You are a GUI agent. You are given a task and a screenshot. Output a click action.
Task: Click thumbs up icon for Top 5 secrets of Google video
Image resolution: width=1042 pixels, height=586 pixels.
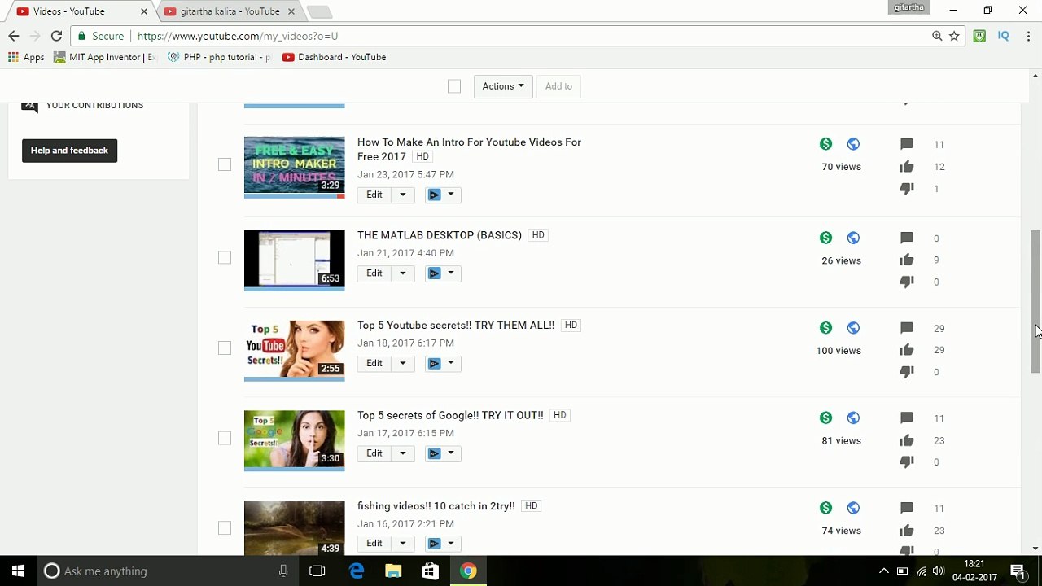pos(907,439)
